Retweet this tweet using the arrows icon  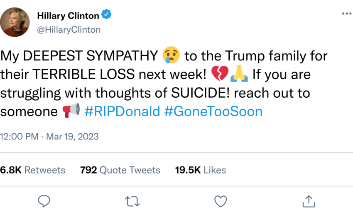(132, 201)
